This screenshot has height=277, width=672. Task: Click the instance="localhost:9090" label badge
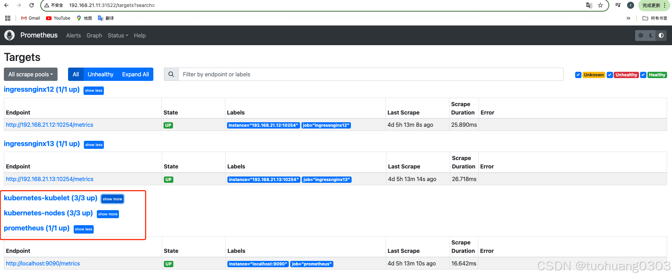[x=258, y=264]
